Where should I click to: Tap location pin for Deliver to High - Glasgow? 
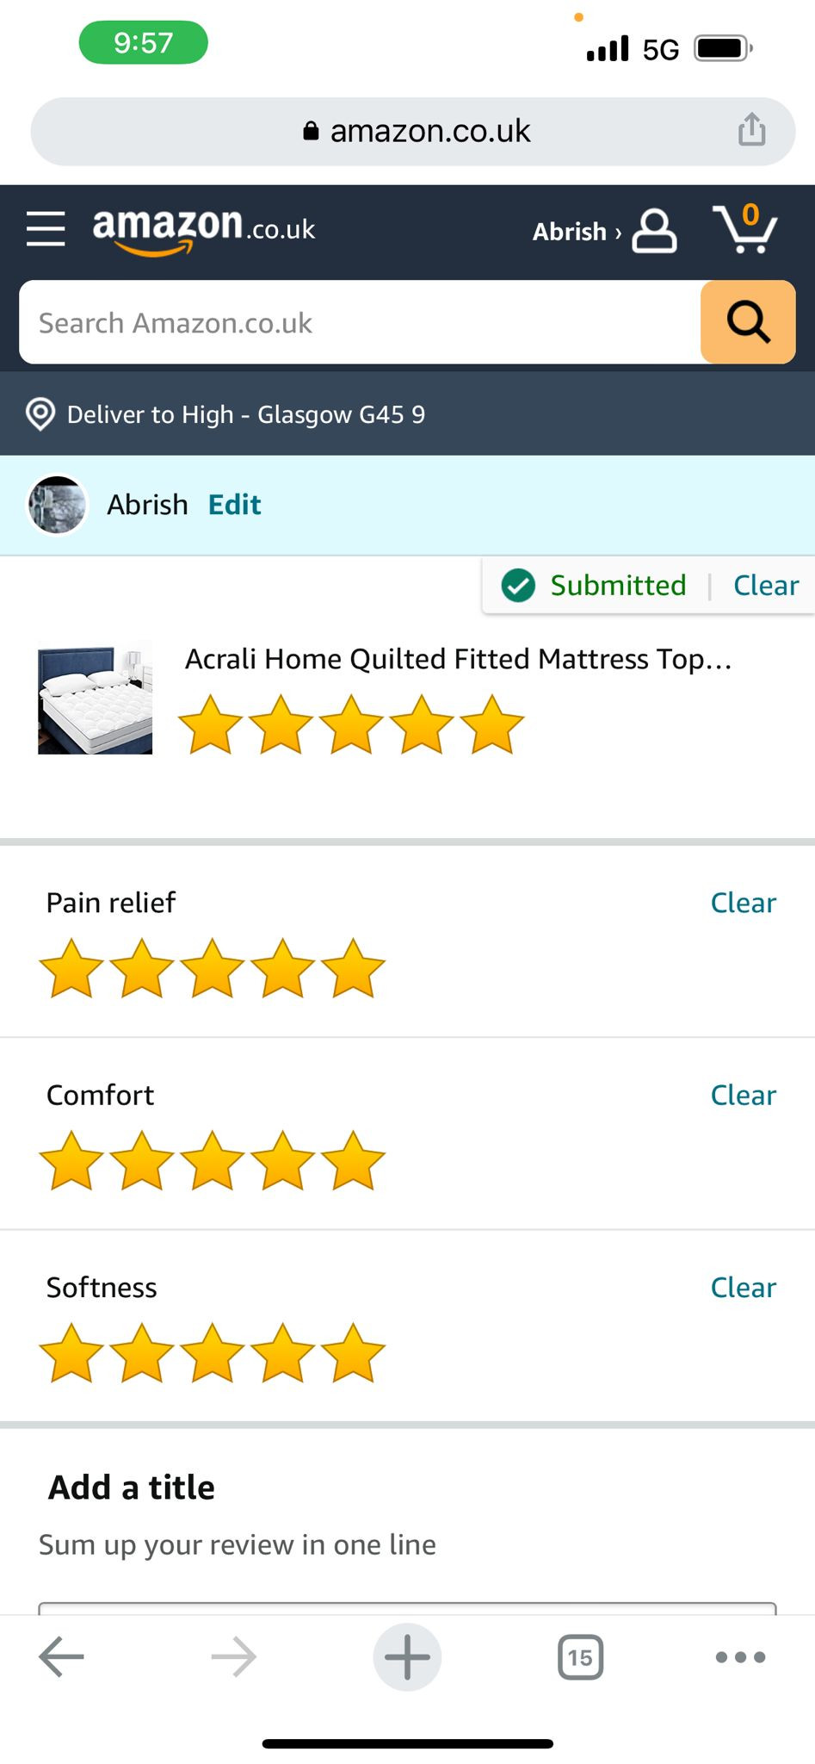click(x=40, y=414)
